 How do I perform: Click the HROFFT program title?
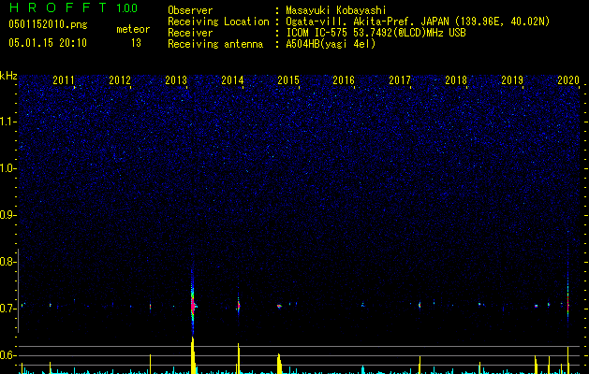[58, 7]
